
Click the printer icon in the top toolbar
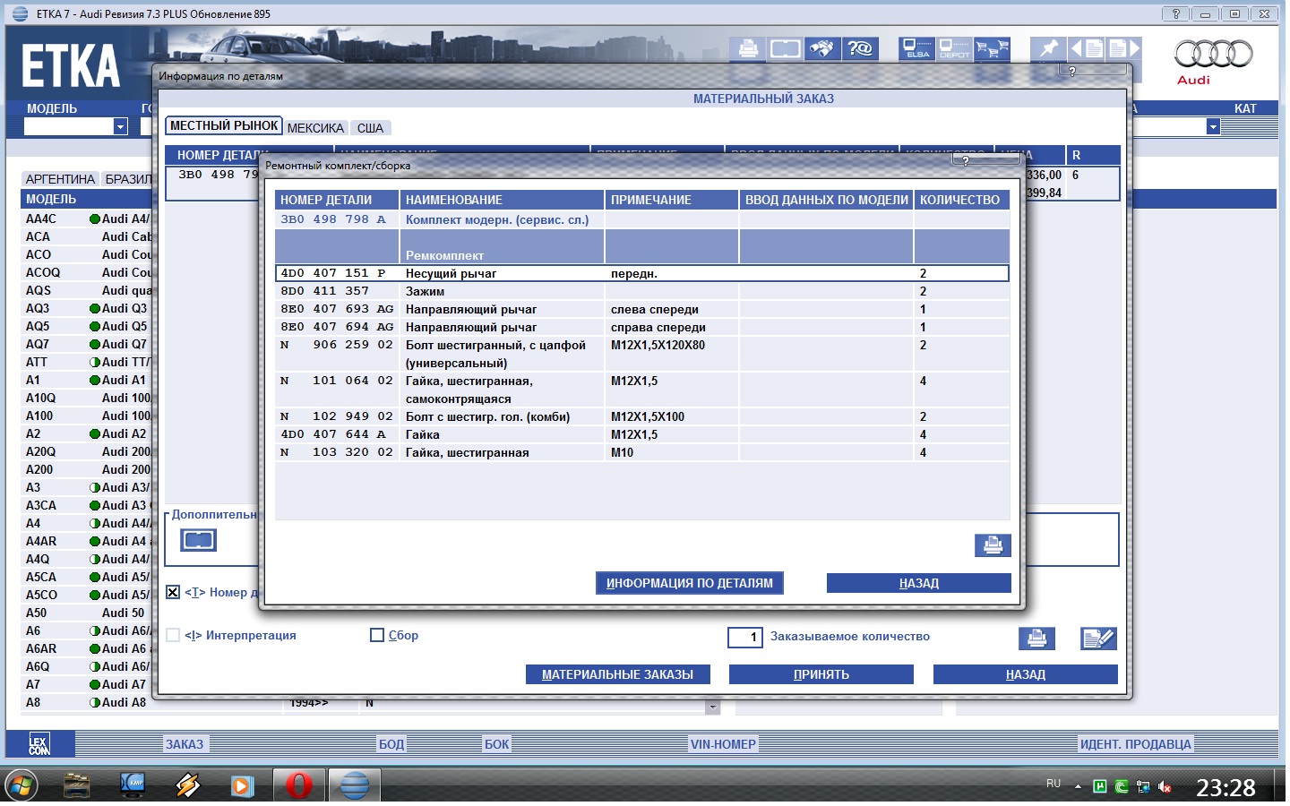[x=748, y=48]
